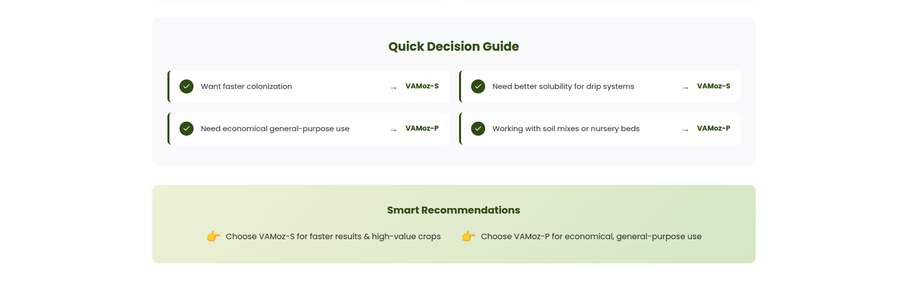Select VAMoz-P label in economical use row
The width and height of the screenshot is (906, 300).
422,128
